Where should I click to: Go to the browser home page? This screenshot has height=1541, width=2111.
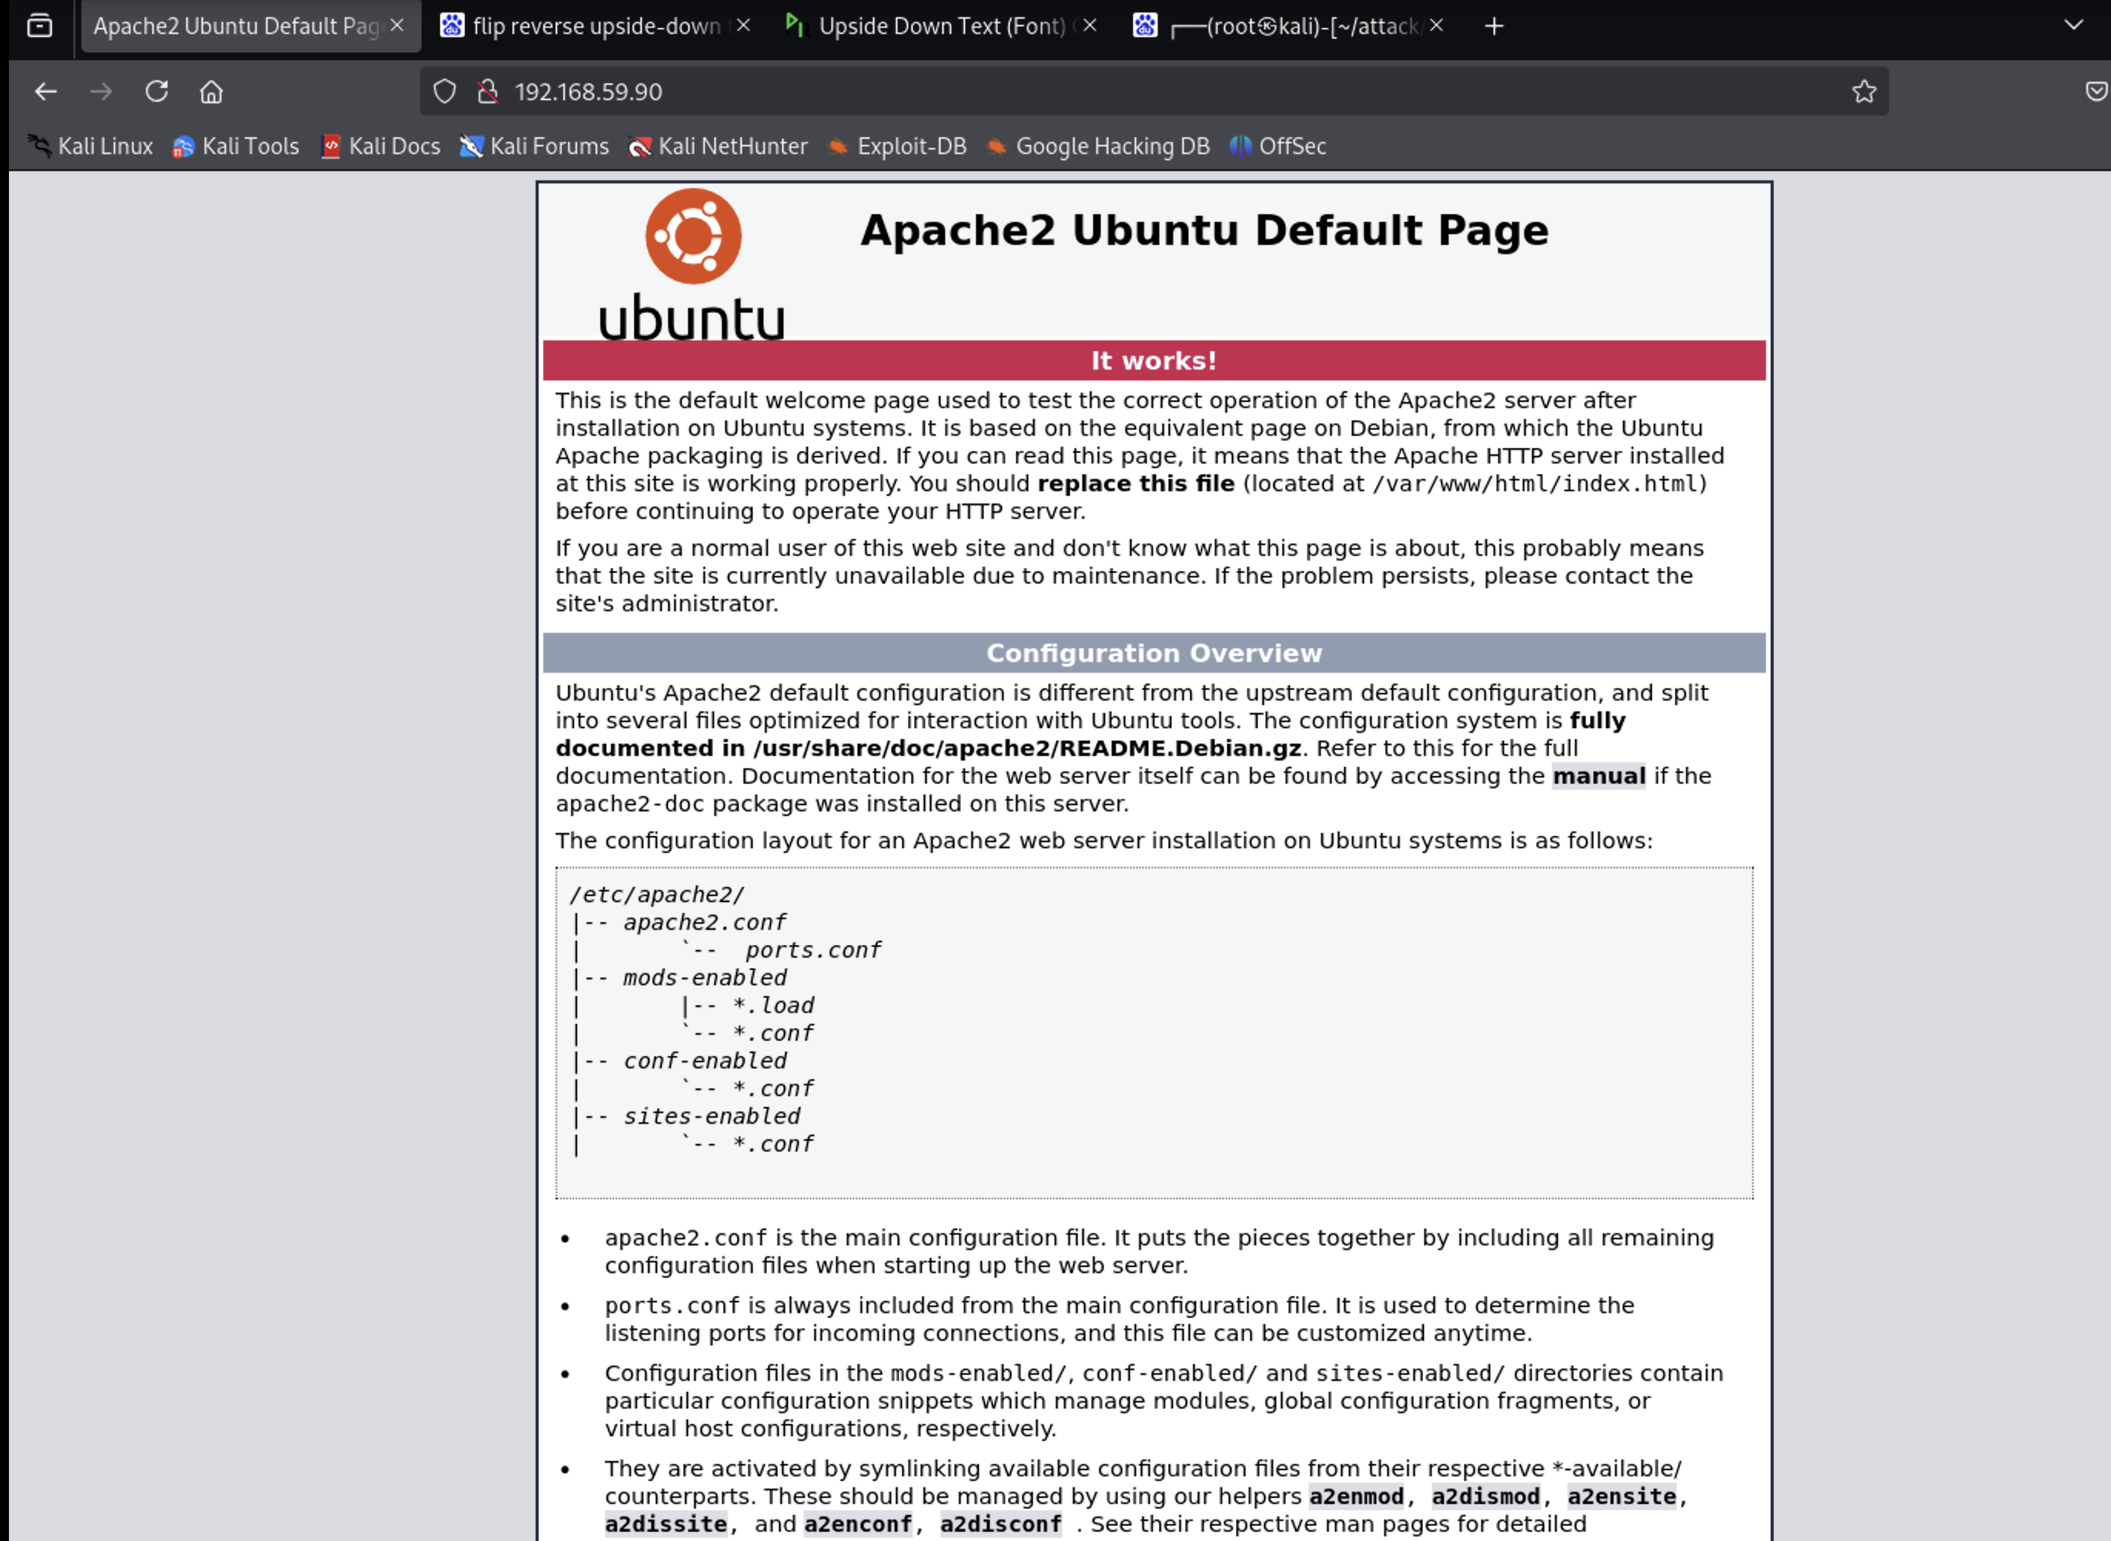coord(211,92)
